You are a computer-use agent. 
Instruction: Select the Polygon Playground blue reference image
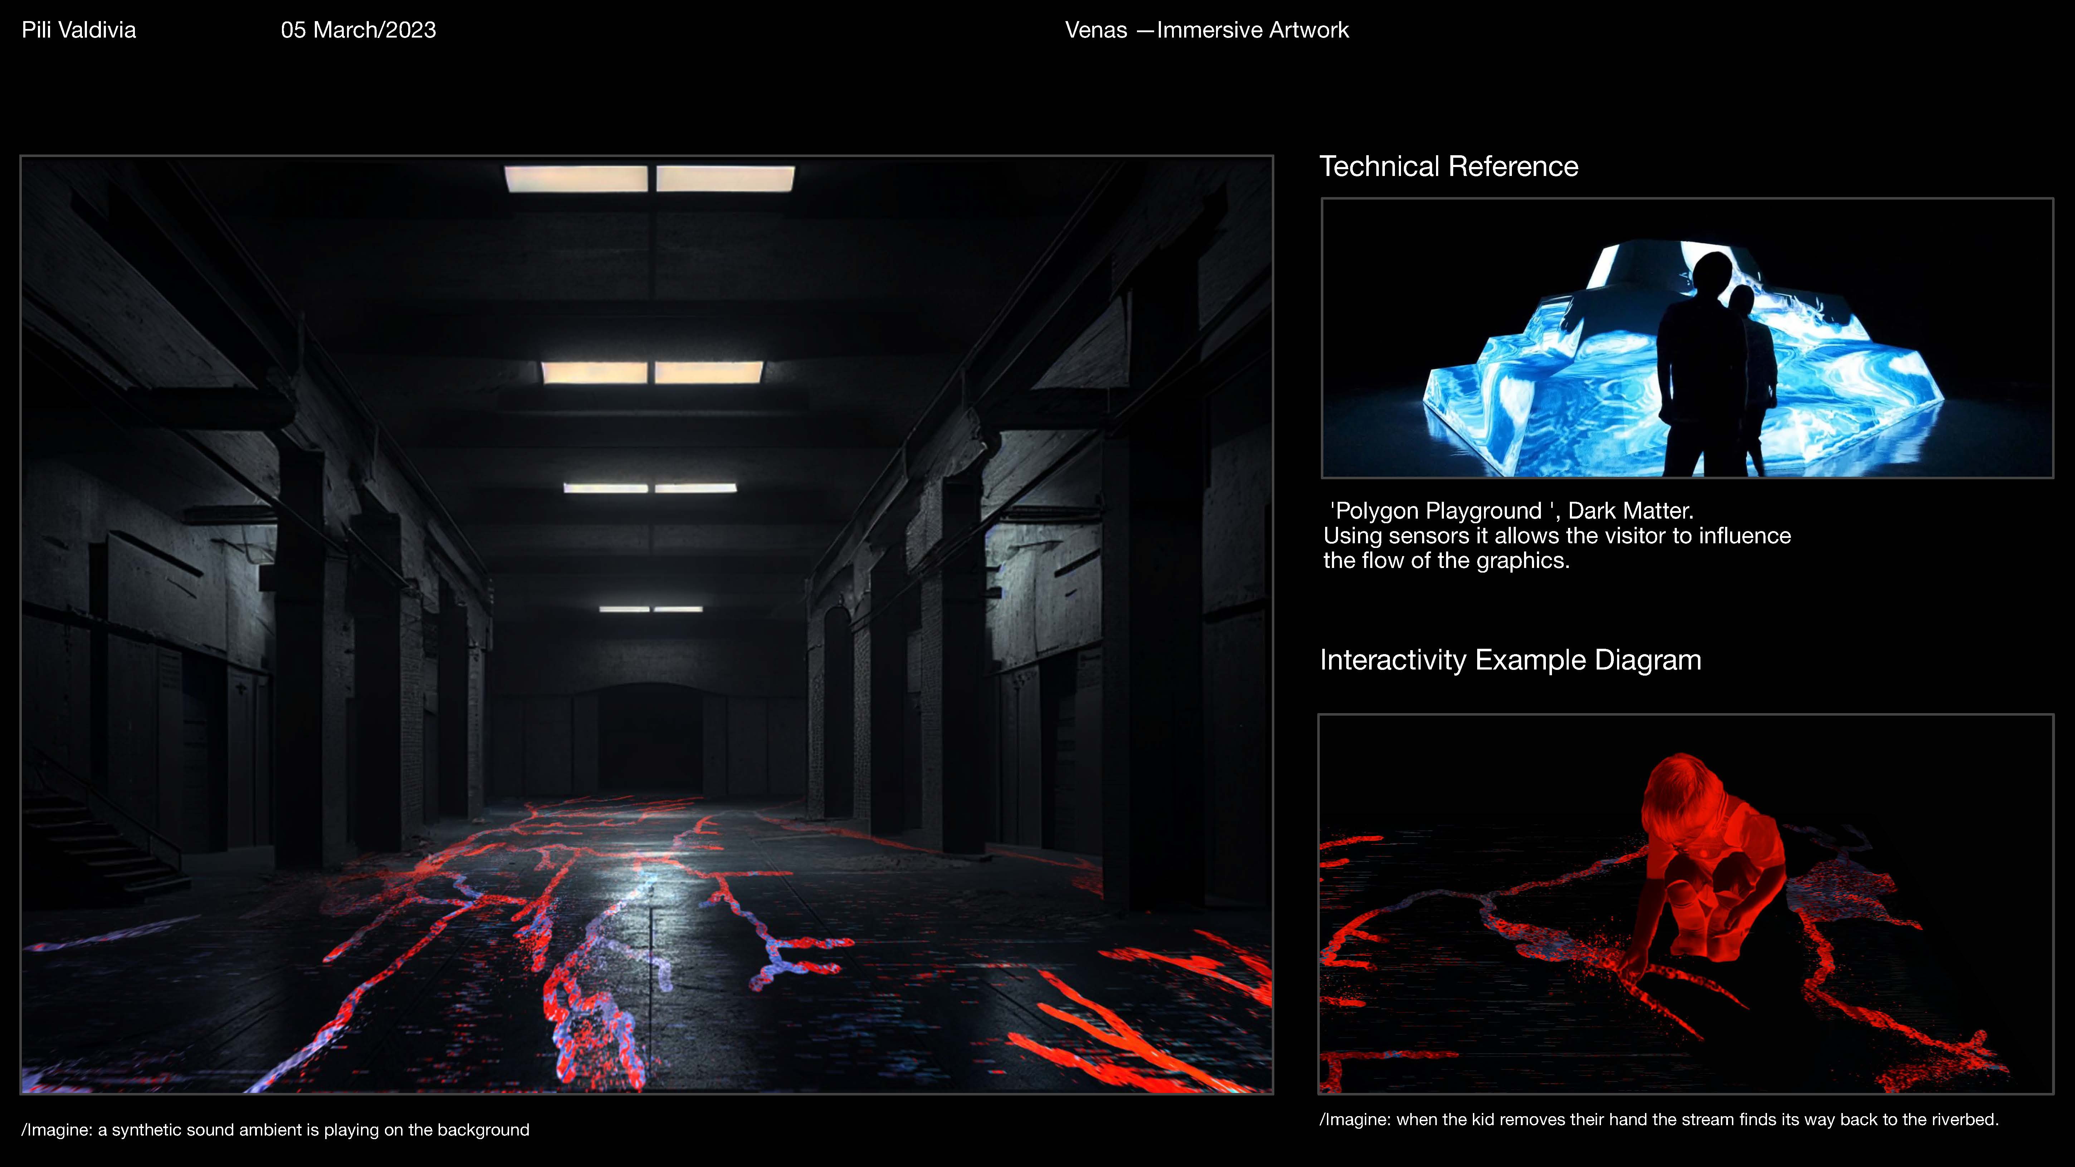[1687, 338]
